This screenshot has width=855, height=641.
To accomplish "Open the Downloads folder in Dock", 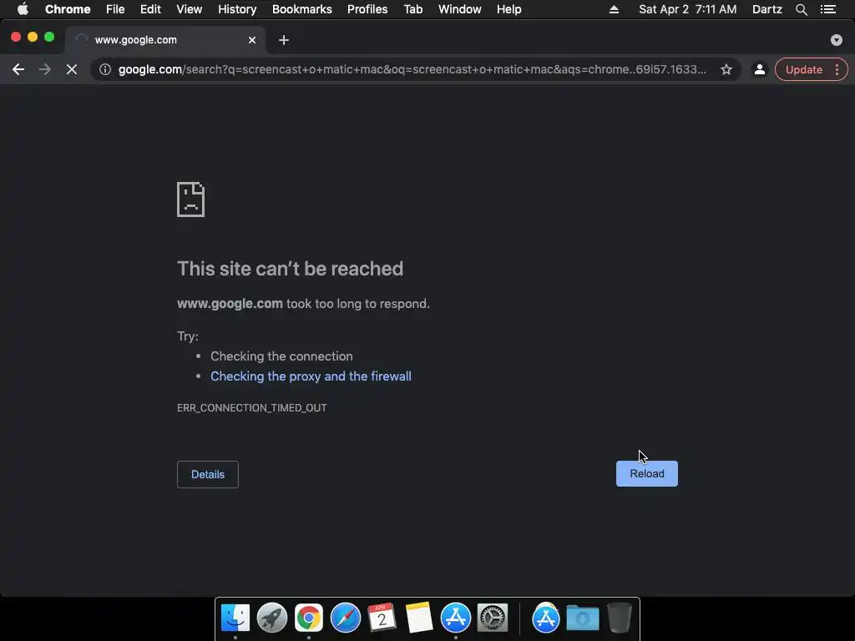I will pyautogui.click(x=582, y=618).
